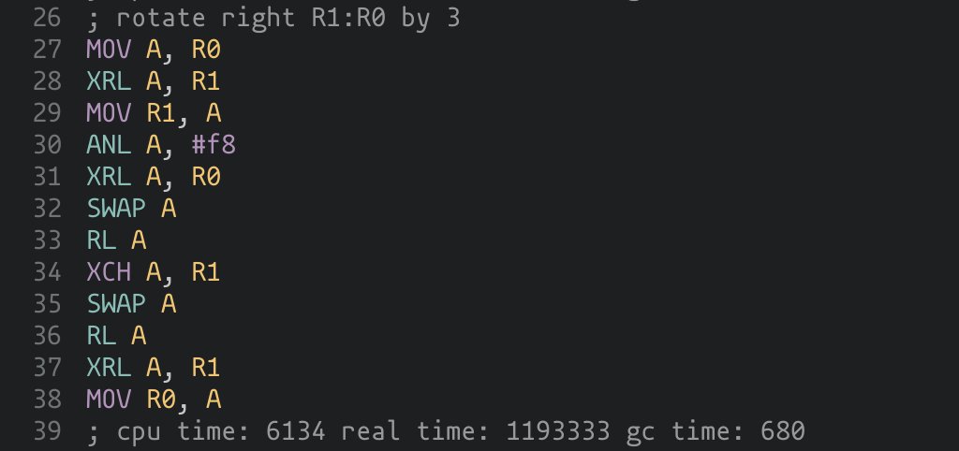Click the R1 operand on line 37
This screenshot has height=451, width=959.
pos(206,368)
